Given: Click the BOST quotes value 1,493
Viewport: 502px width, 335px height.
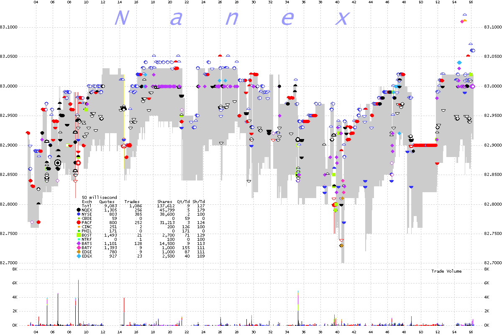Looking at the screenshot, I should click(110, 235).
